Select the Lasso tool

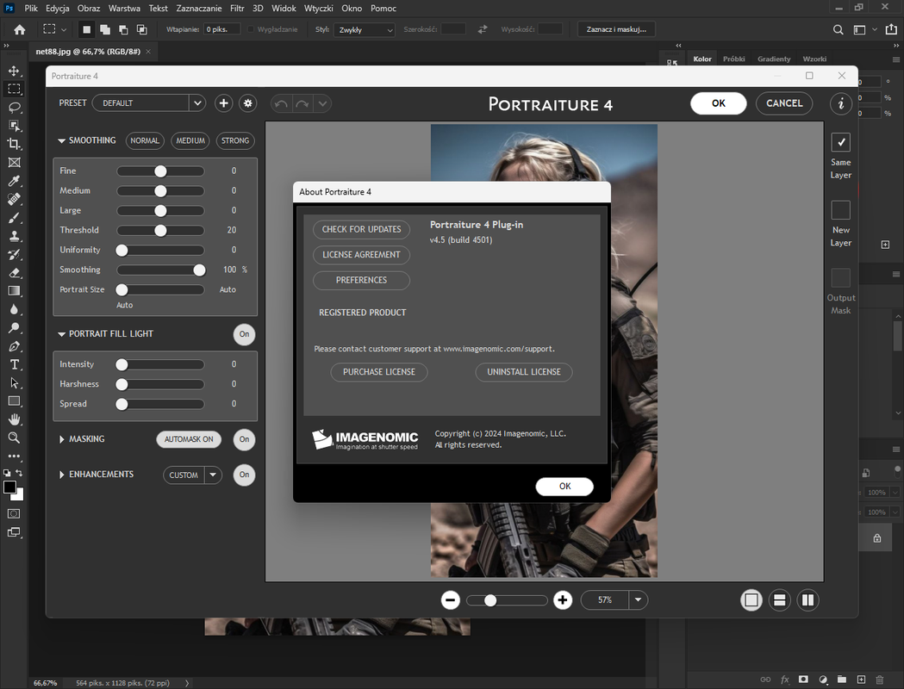pyautogui.click(x=14, y=107)
